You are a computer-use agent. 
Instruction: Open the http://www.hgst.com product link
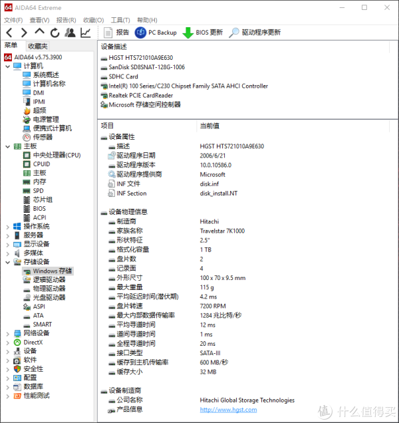(x=228, y=410)
